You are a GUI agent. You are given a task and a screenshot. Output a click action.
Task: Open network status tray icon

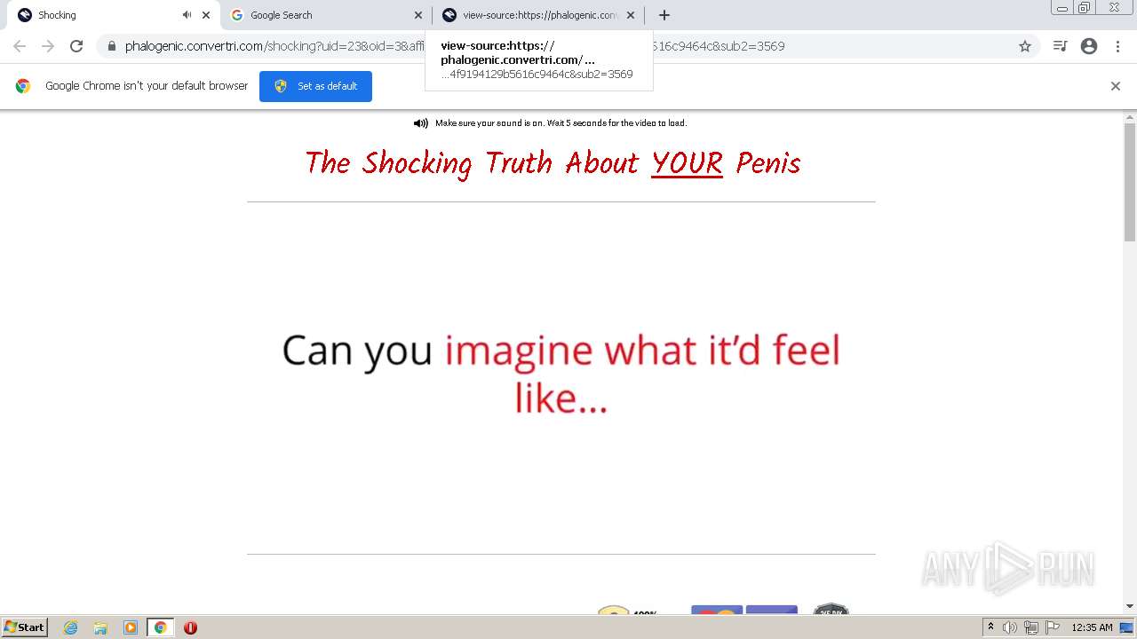coord(1031,627)
